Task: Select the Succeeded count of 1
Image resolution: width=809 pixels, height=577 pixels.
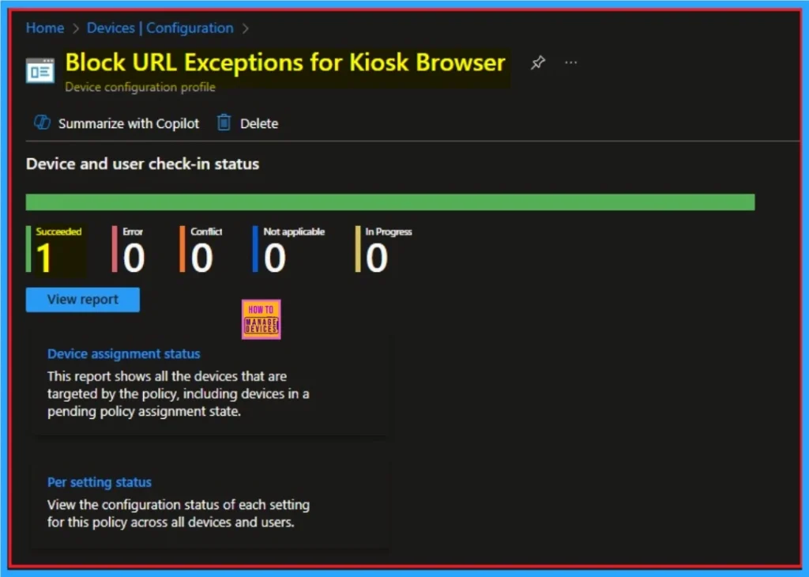Action: point(44,258)
